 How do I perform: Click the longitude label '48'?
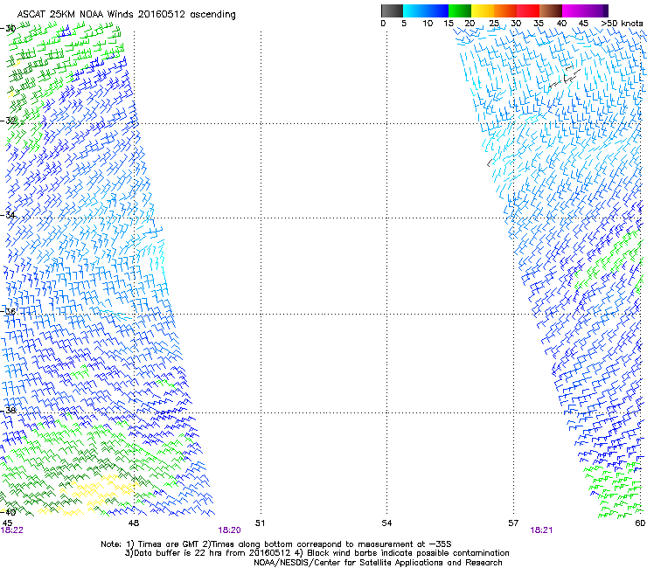(x=134, y=523)
